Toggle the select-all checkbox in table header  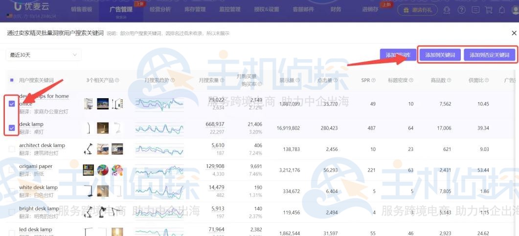pos(12,80)
